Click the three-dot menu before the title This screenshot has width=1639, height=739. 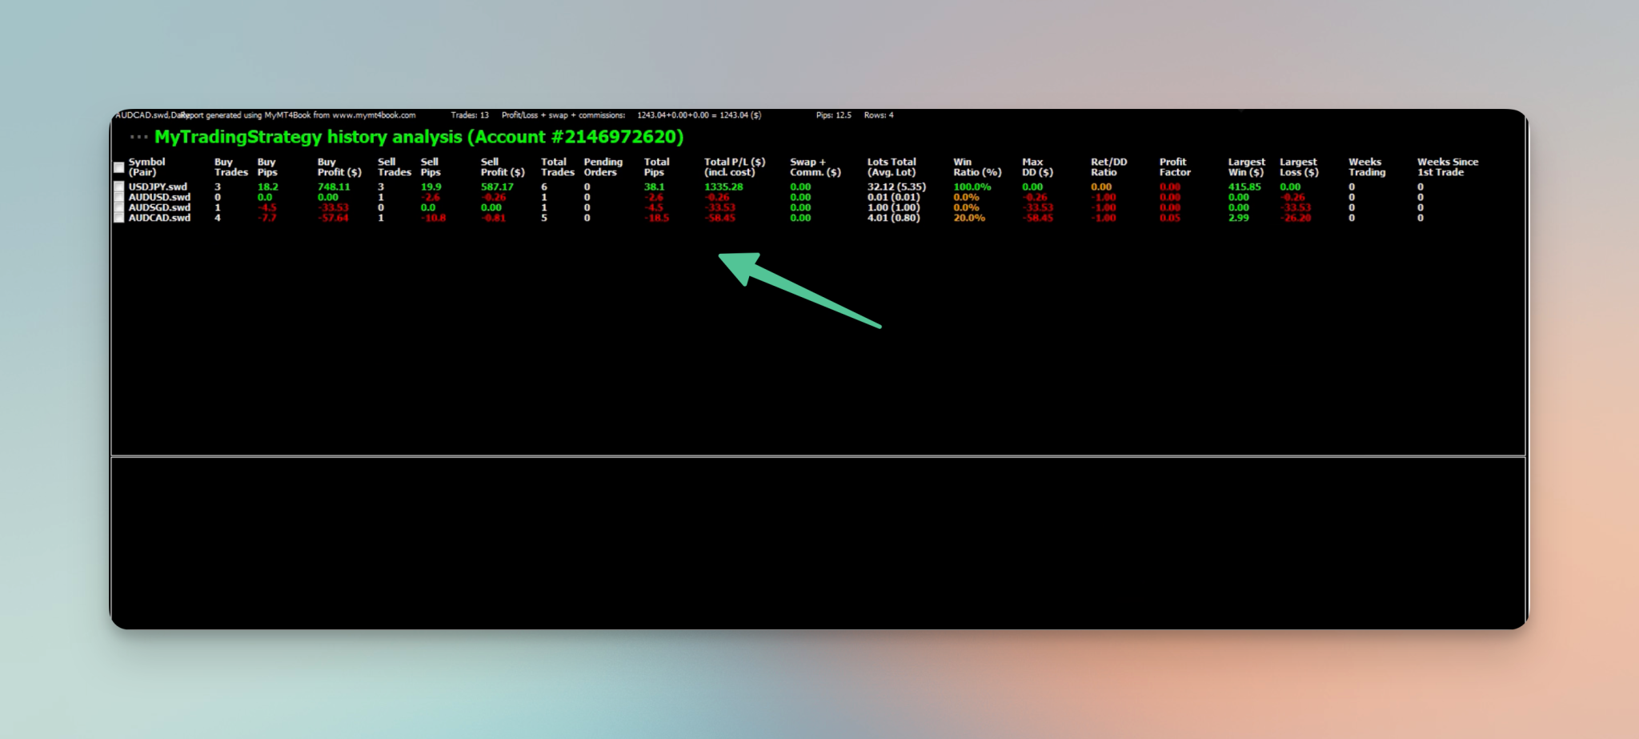[139, 137]
